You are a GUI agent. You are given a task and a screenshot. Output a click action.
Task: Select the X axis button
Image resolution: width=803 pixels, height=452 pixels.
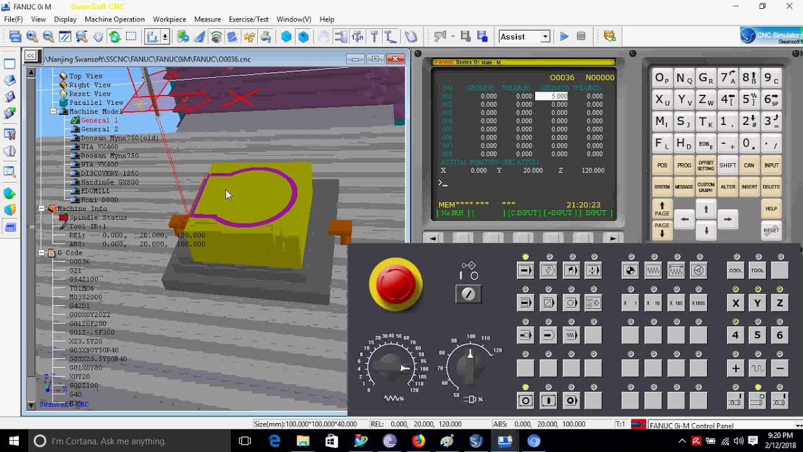pyautogui.click(x=735, y=303)
